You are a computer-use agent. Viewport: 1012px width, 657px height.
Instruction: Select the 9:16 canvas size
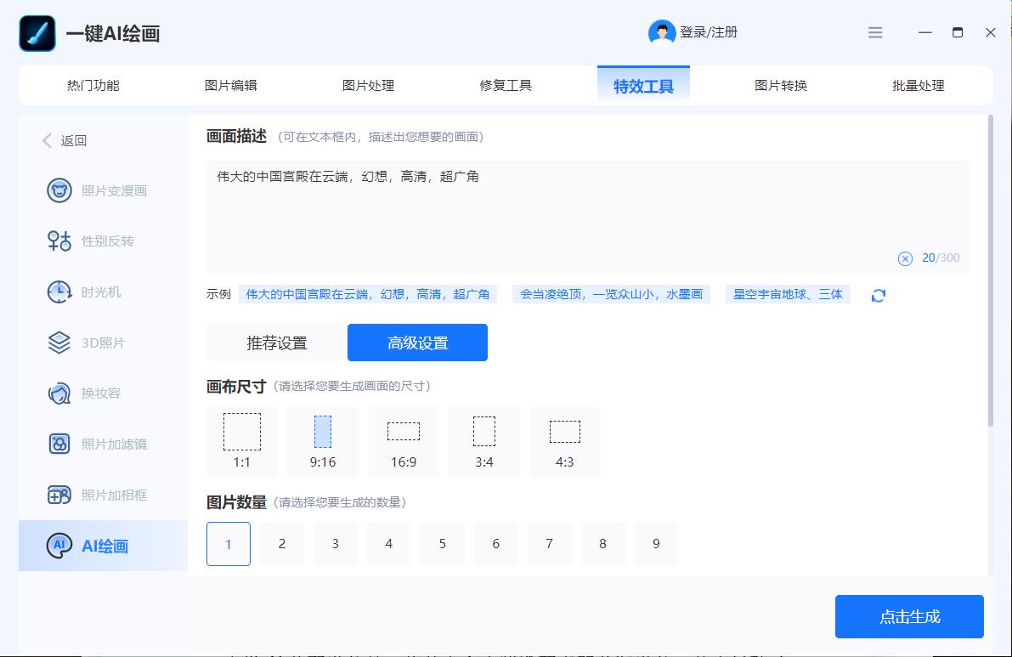pos(323,442)
